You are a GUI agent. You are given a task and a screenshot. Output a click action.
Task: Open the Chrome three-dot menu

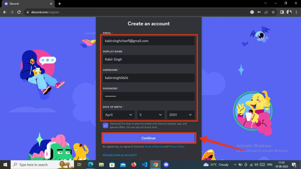tap(296, 12)
